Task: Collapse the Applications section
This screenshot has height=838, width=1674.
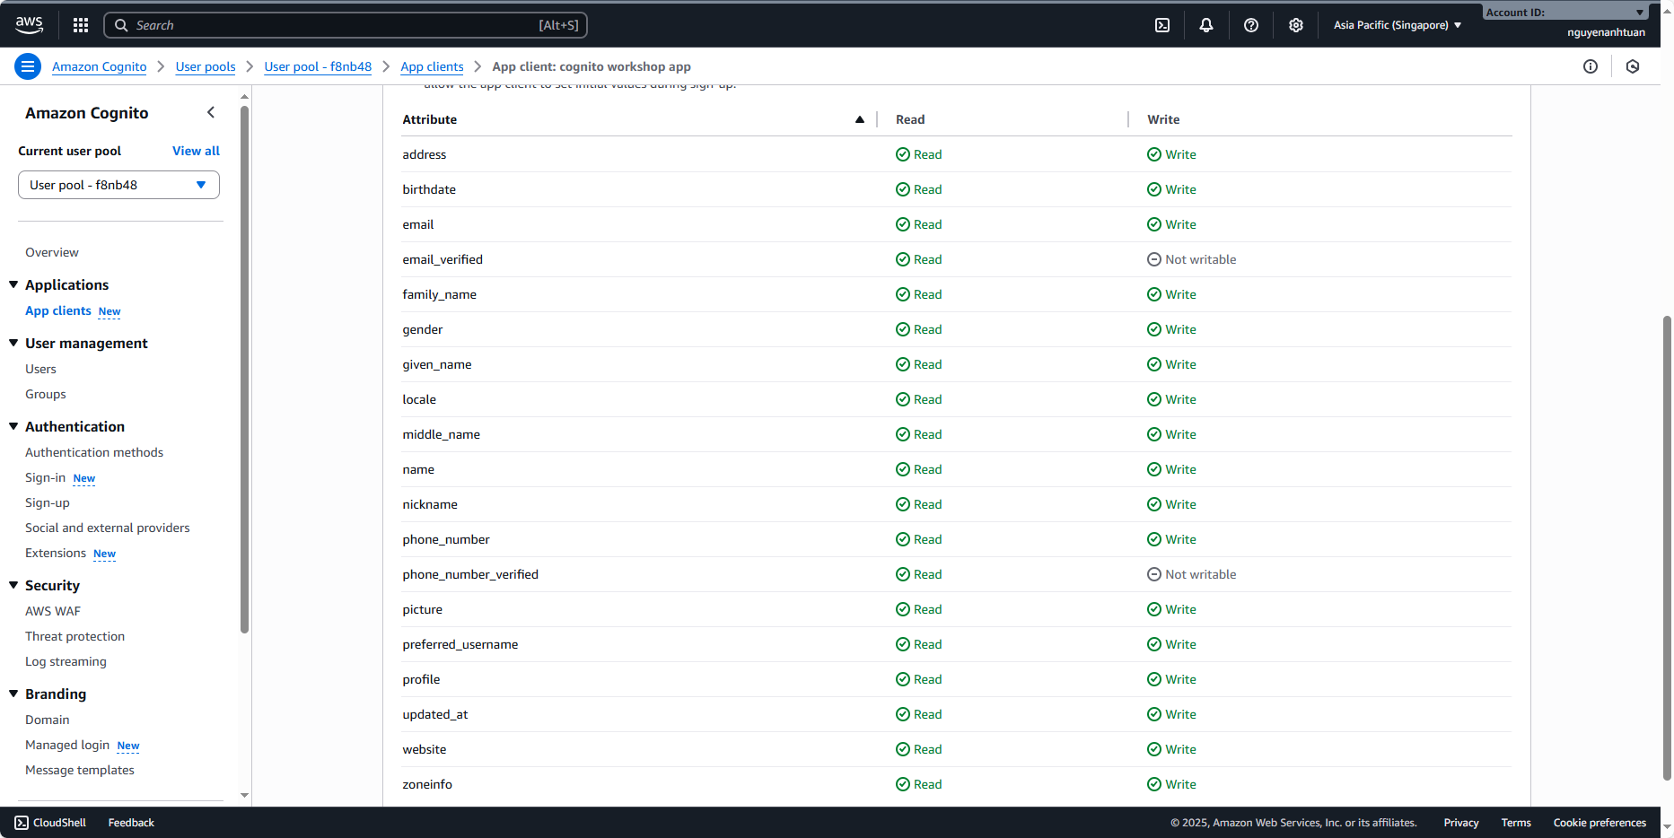Action: click(13, 284)
